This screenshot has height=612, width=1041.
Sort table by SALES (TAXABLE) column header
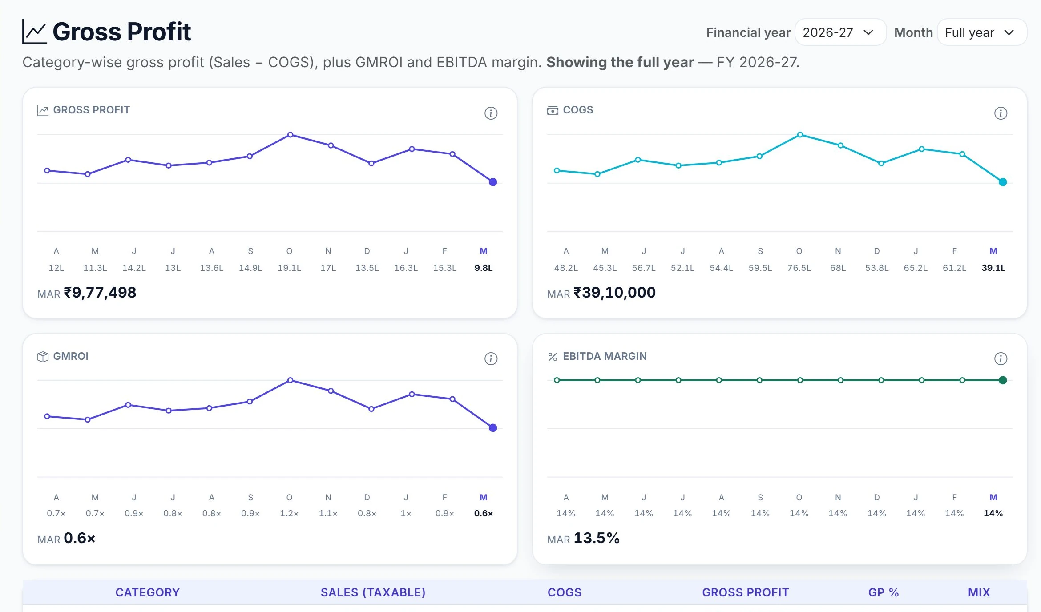tap(373, 592)
